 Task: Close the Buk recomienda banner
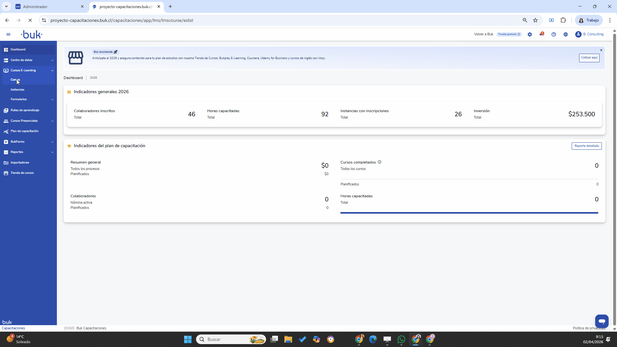601,50
